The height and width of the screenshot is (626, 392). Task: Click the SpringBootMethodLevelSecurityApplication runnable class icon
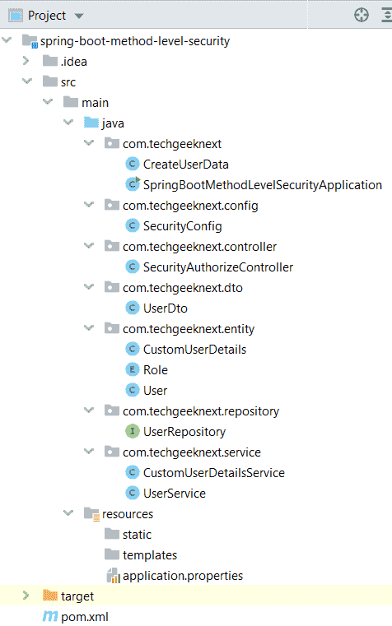pyautogui.click(x=133, y=184)
